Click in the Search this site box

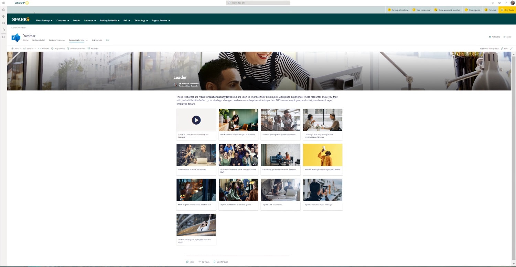[258, 3]
